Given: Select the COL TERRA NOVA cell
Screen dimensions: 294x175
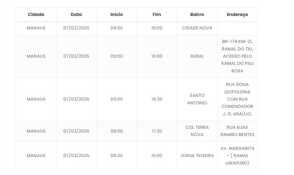Looking at the screenshot, I should pyautogui.click(x=197, y=131).
